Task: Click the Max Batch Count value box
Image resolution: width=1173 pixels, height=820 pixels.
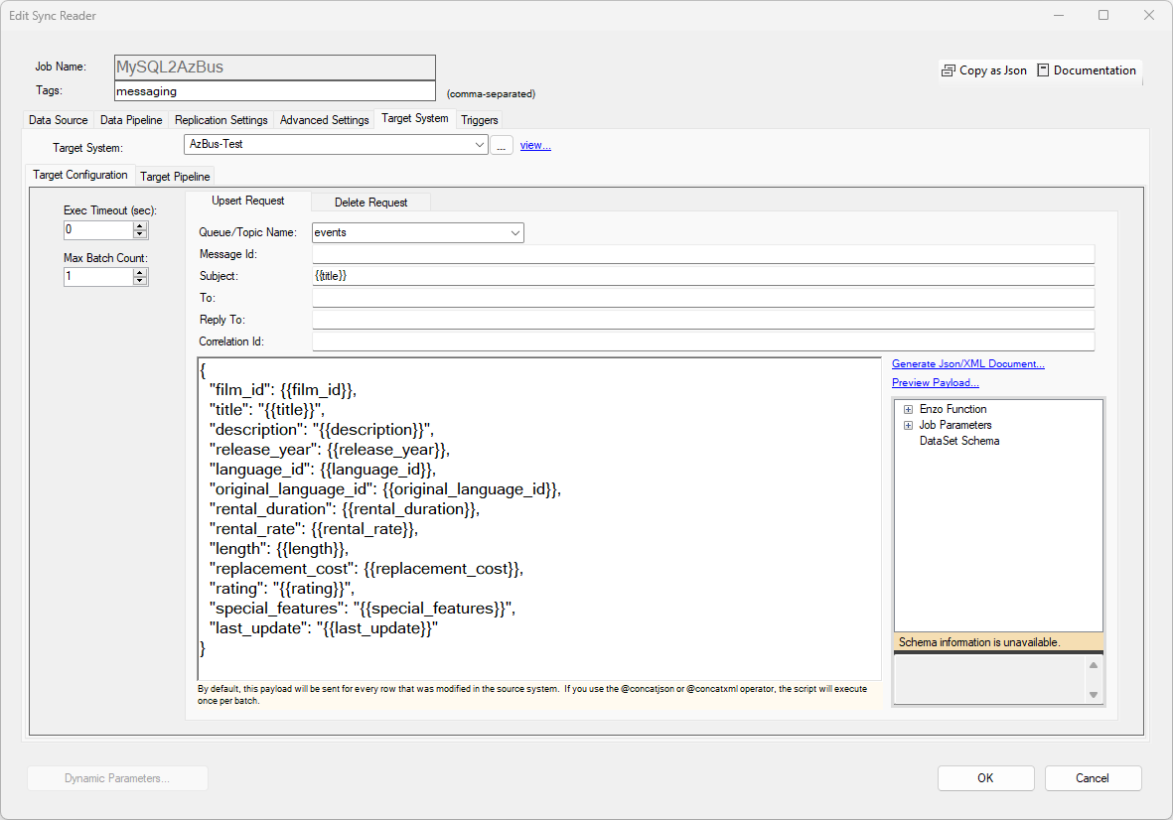Action: pyautogui.click(x=98, y=277)
